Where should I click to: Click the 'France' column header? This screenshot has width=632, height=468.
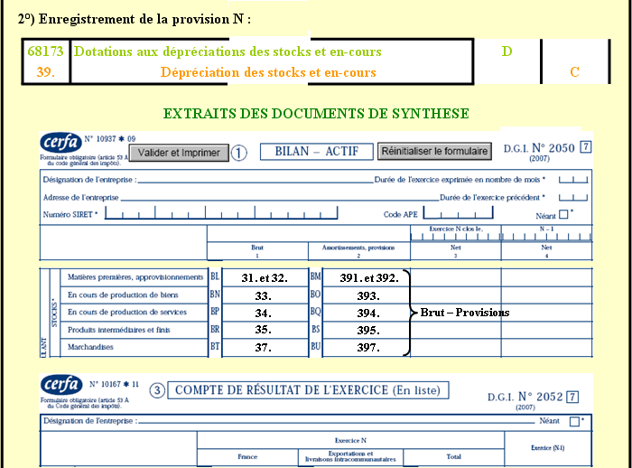click(x=247, y=456)
